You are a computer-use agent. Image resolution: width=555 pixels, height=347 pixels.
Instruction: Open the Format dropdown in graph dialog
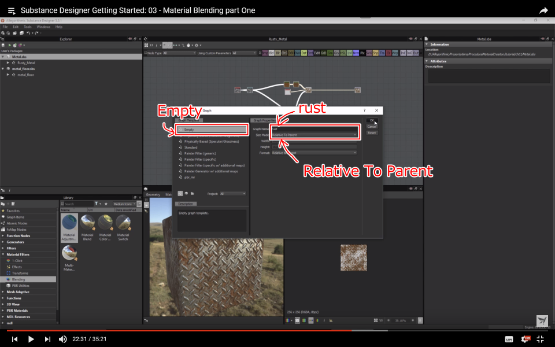[x=314, y=153]
